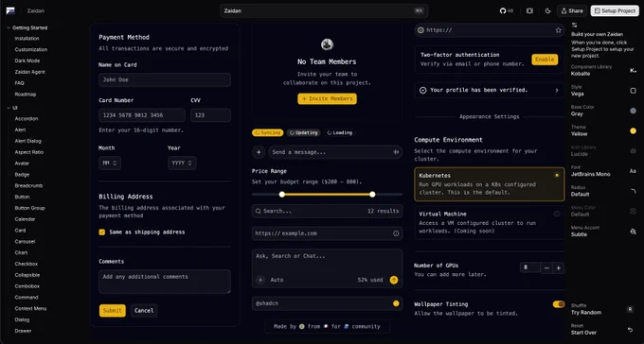Click the Comments text area
Screen dimensions: 644x344
tap(165, 282)
